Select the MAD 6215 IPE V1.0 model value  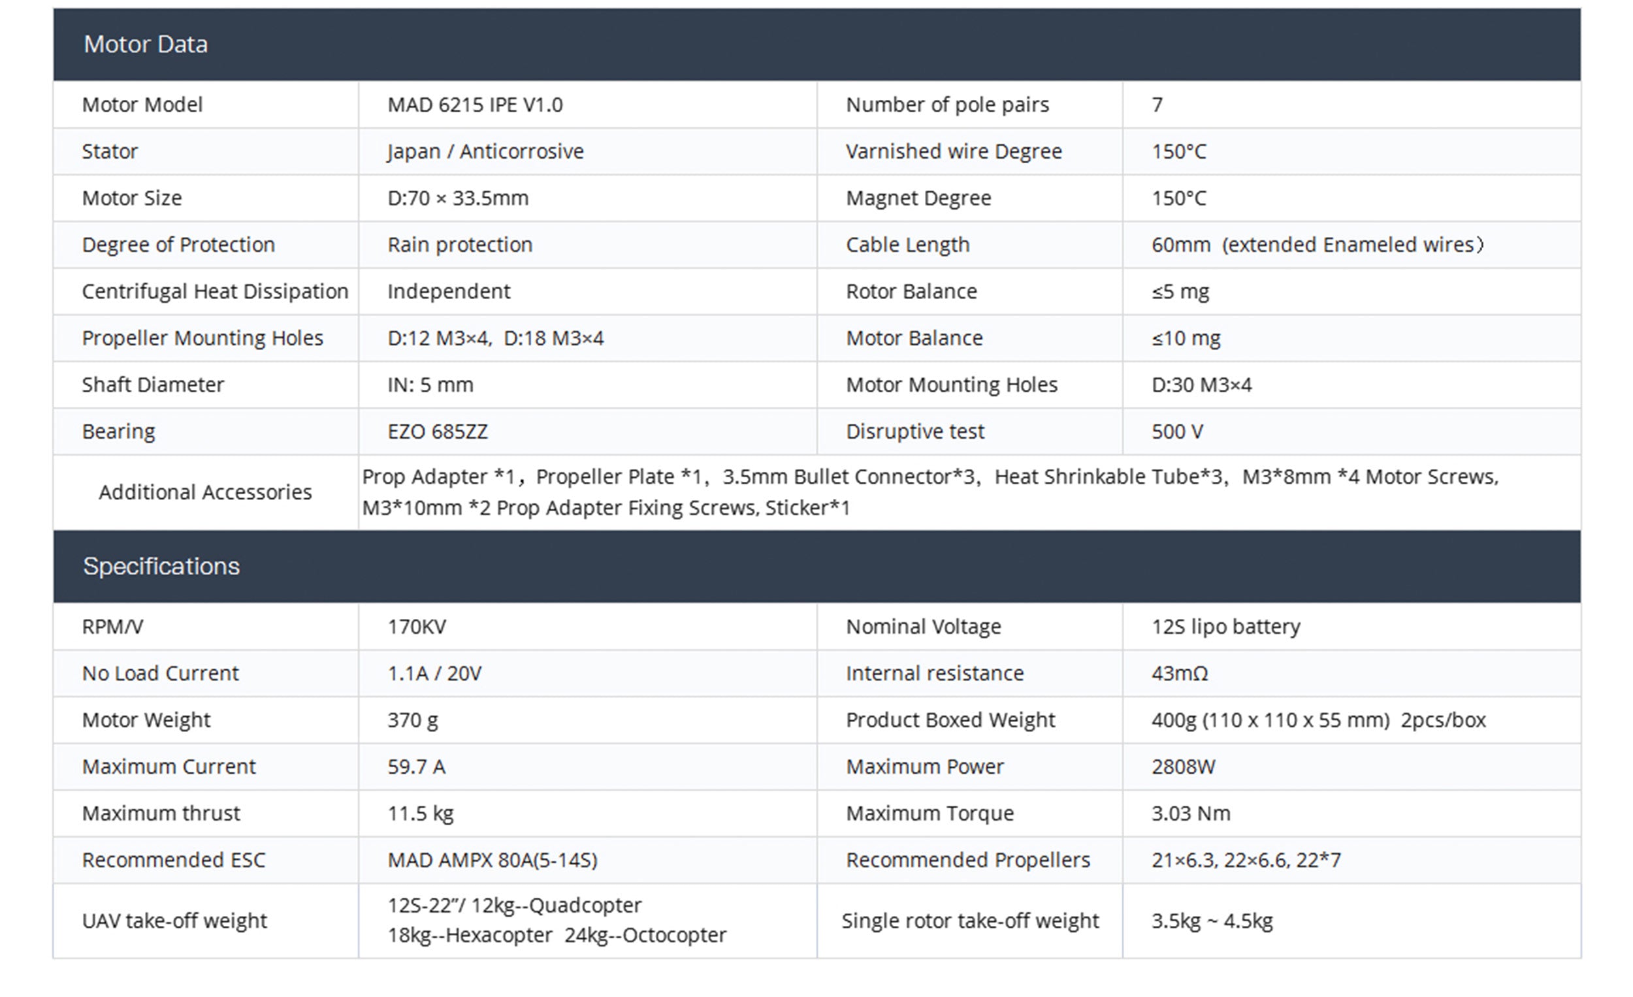click(x=474, y=104)
